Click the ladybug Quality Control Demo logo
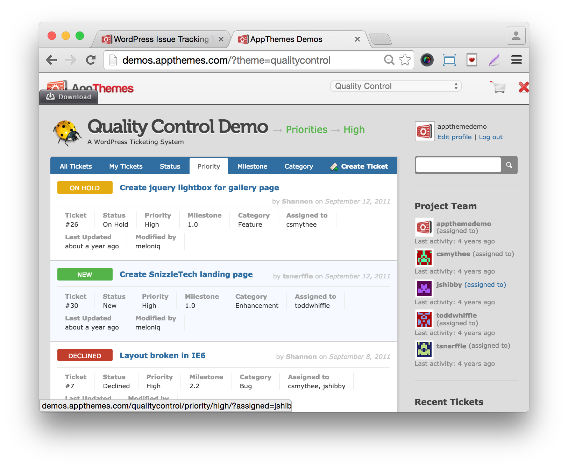568x468 pixels. coord(67,132)
